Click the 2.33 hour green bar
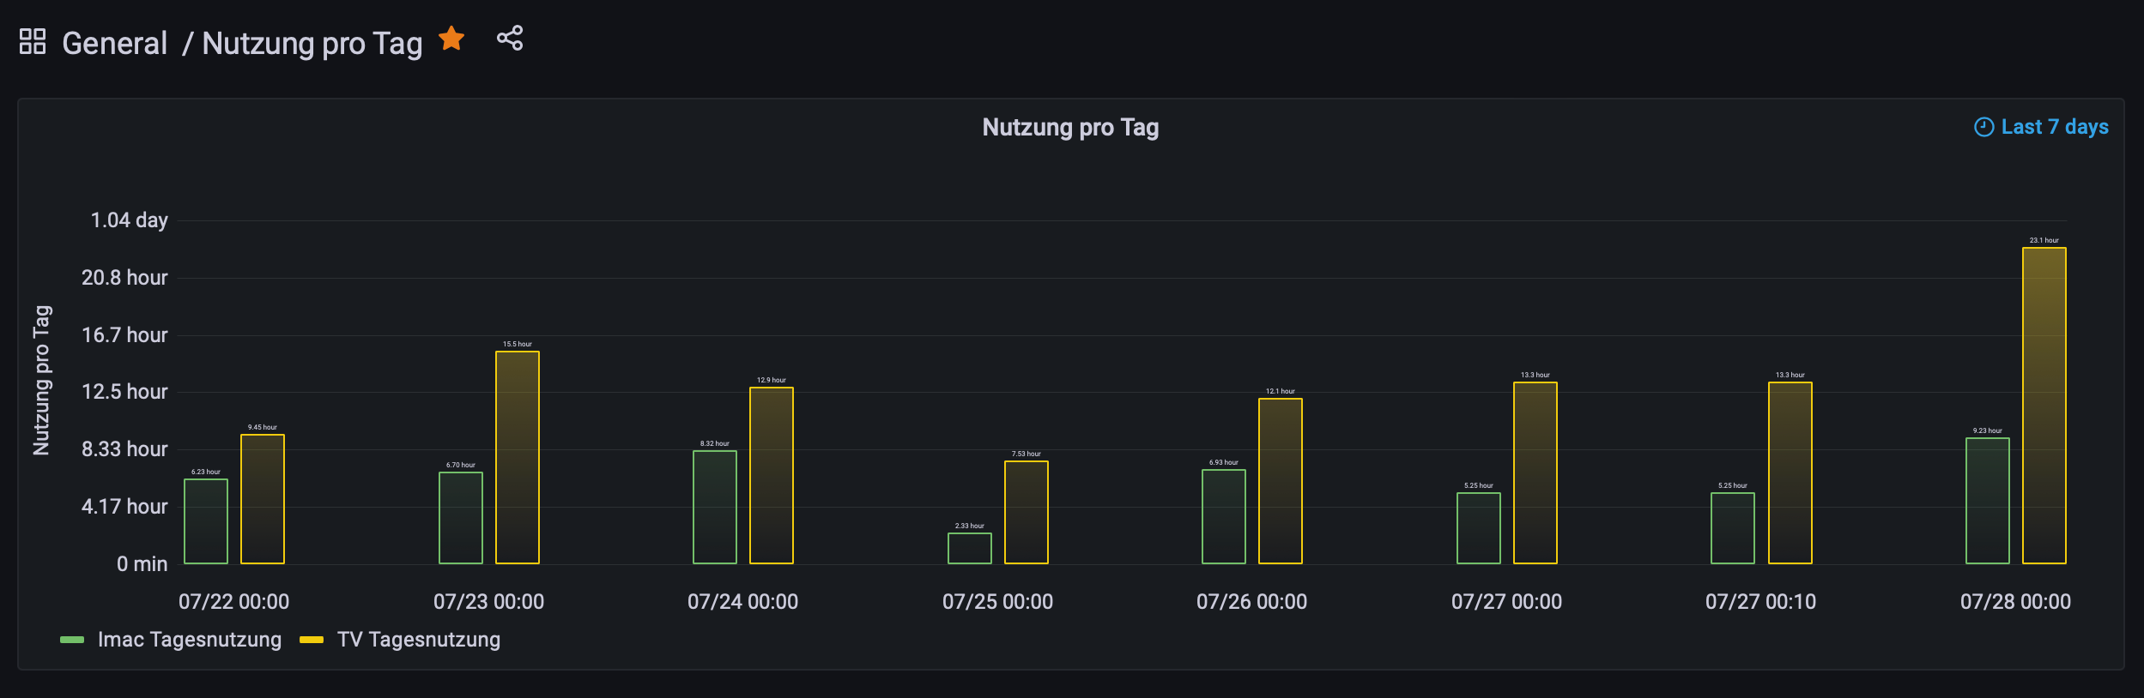 [969, 548]
